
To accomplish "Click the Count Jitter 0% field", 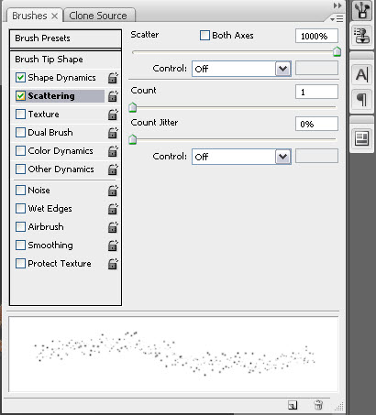I will pyautogui.click(x=316, y=124).
